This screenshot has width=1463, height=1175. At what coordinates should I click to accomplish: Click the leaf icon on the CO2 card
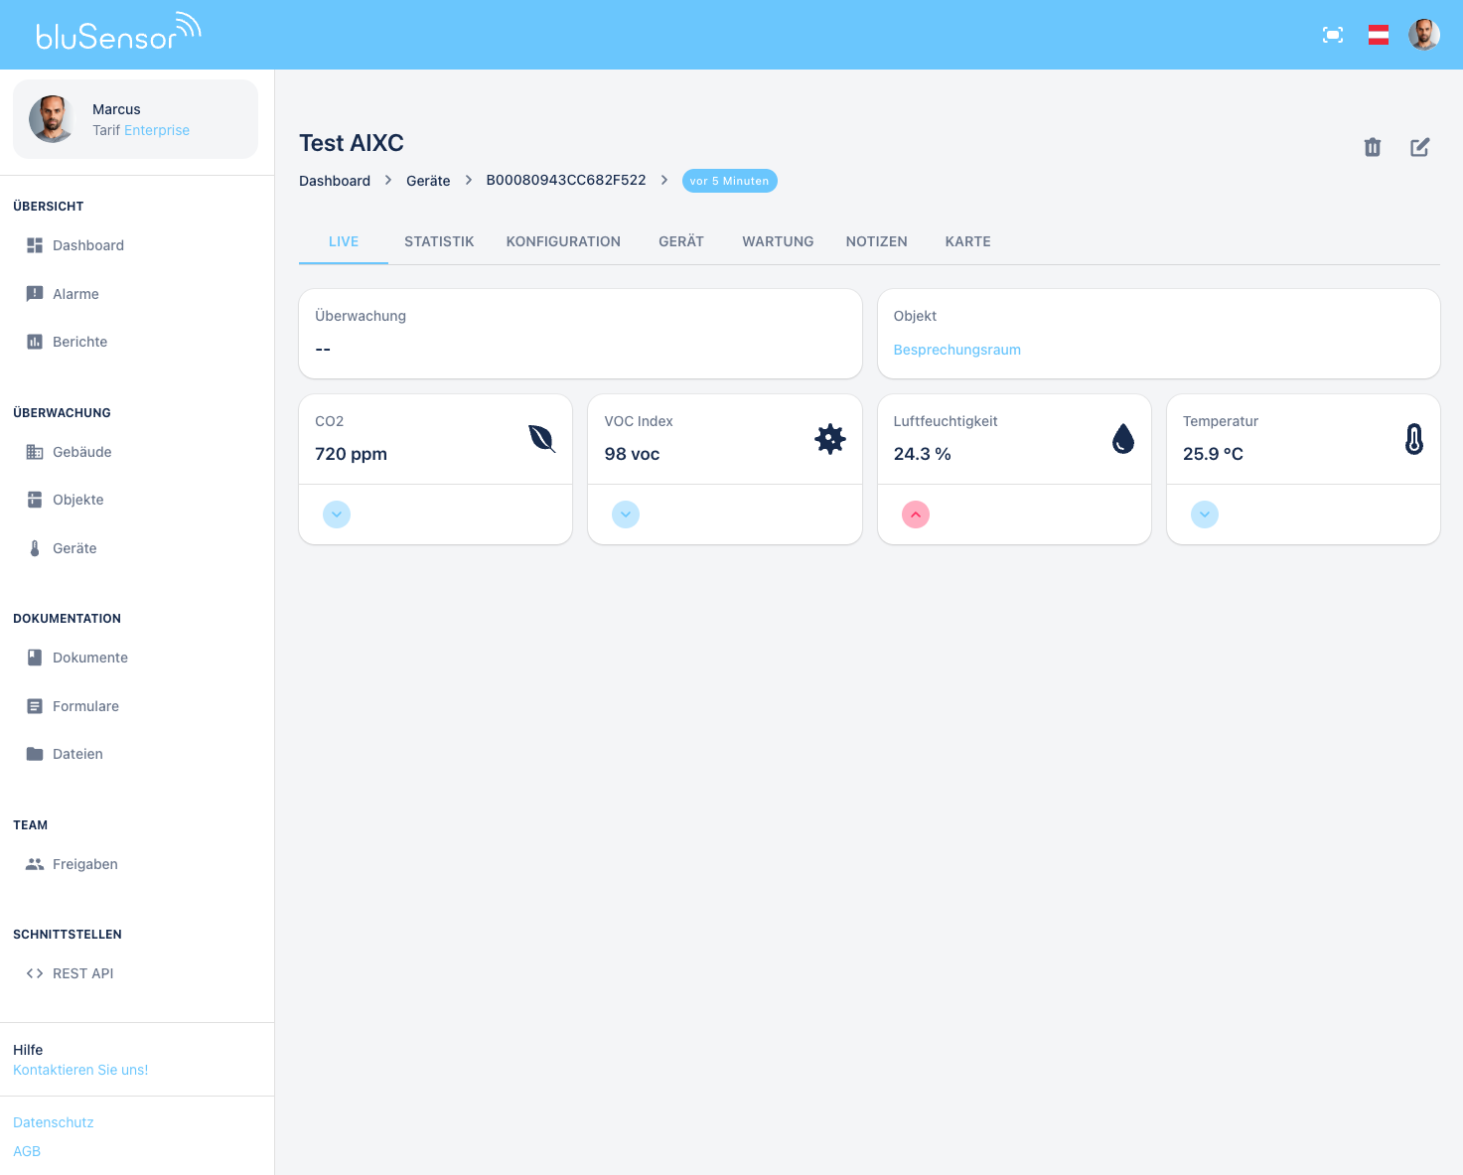pos(541,439)
